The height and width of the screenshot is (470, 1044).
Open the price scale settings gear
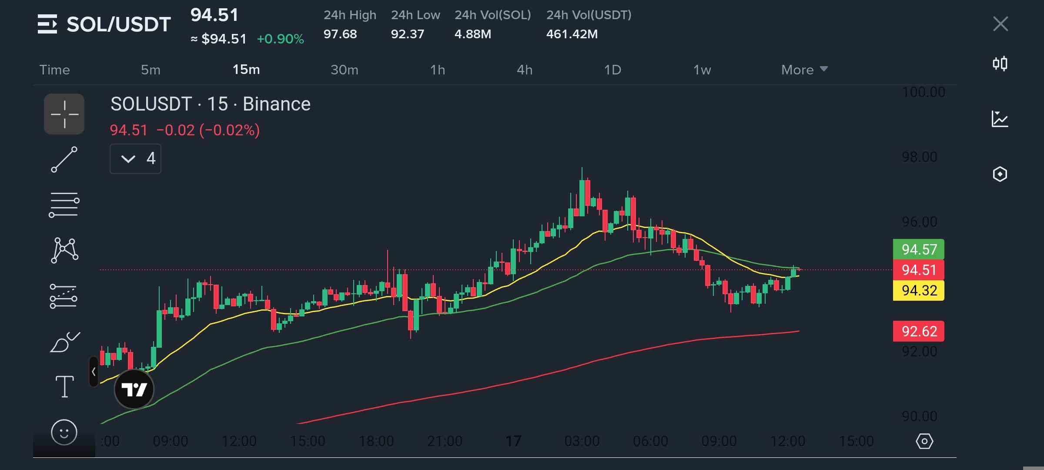point(924,441)
